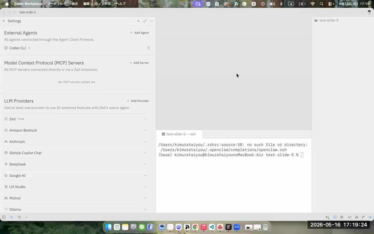Maximize the agent panel with the expand arrows
The height and width of the screenshot is (234, 374).
pos(145,21)
